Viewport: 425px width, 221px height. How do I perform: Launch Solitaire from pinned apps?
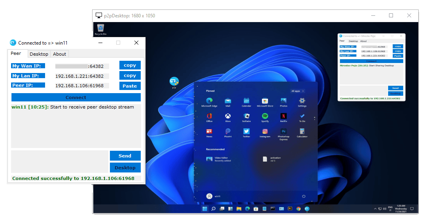pos(246,118)
